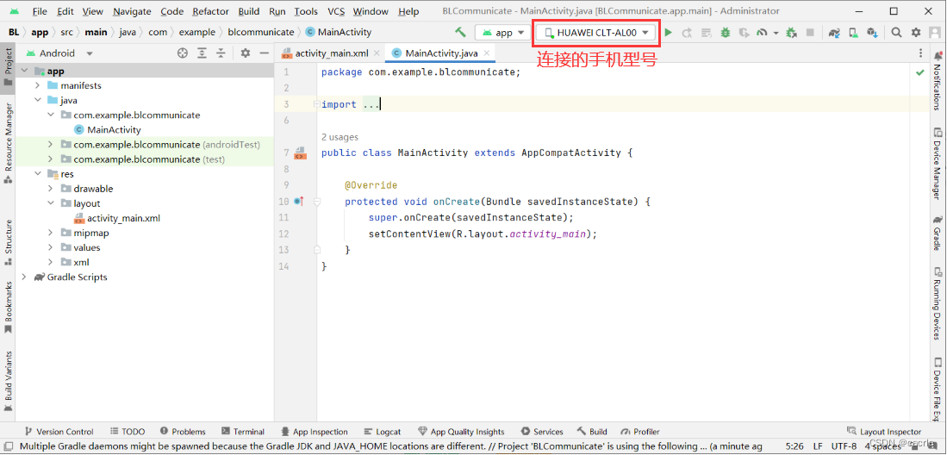Collapse the java folder
This screenshot has width=947, height=455.
coord(37,100)
